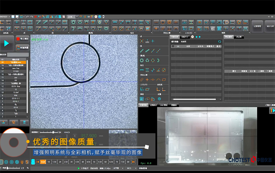Image resolution: width=275 pixels, height=173 pixels.
Task: Click the import icon below the template list
Action: click(x=3, y=122)
